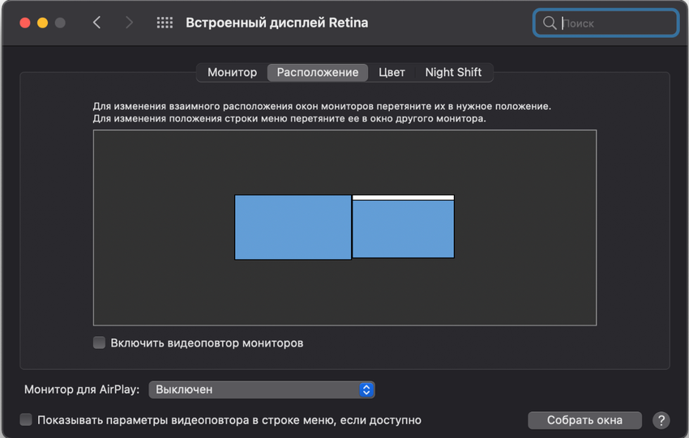Go back with the left chevron
The width and height of the screenshot is (689, 438).
tap(97, 23)
